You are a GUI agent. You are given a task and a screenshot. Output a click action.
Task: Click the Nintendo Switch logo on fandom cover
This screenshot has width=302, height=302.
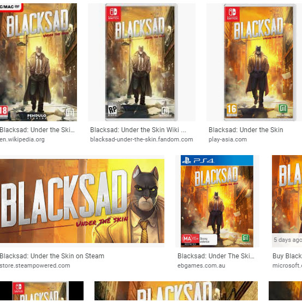(x=113, y=14)
